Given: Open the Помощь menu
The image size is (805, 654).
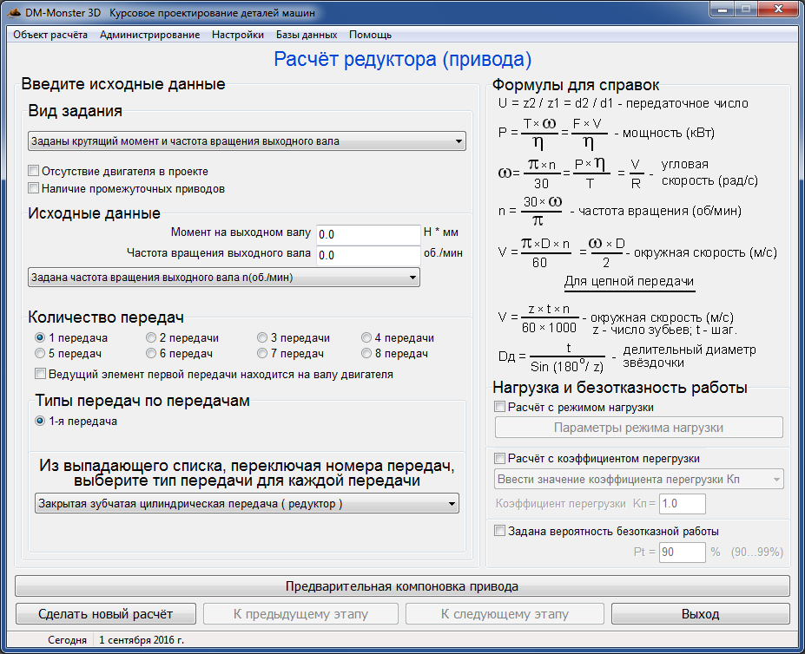Looking at the screenshot, I should pos(370,35).
